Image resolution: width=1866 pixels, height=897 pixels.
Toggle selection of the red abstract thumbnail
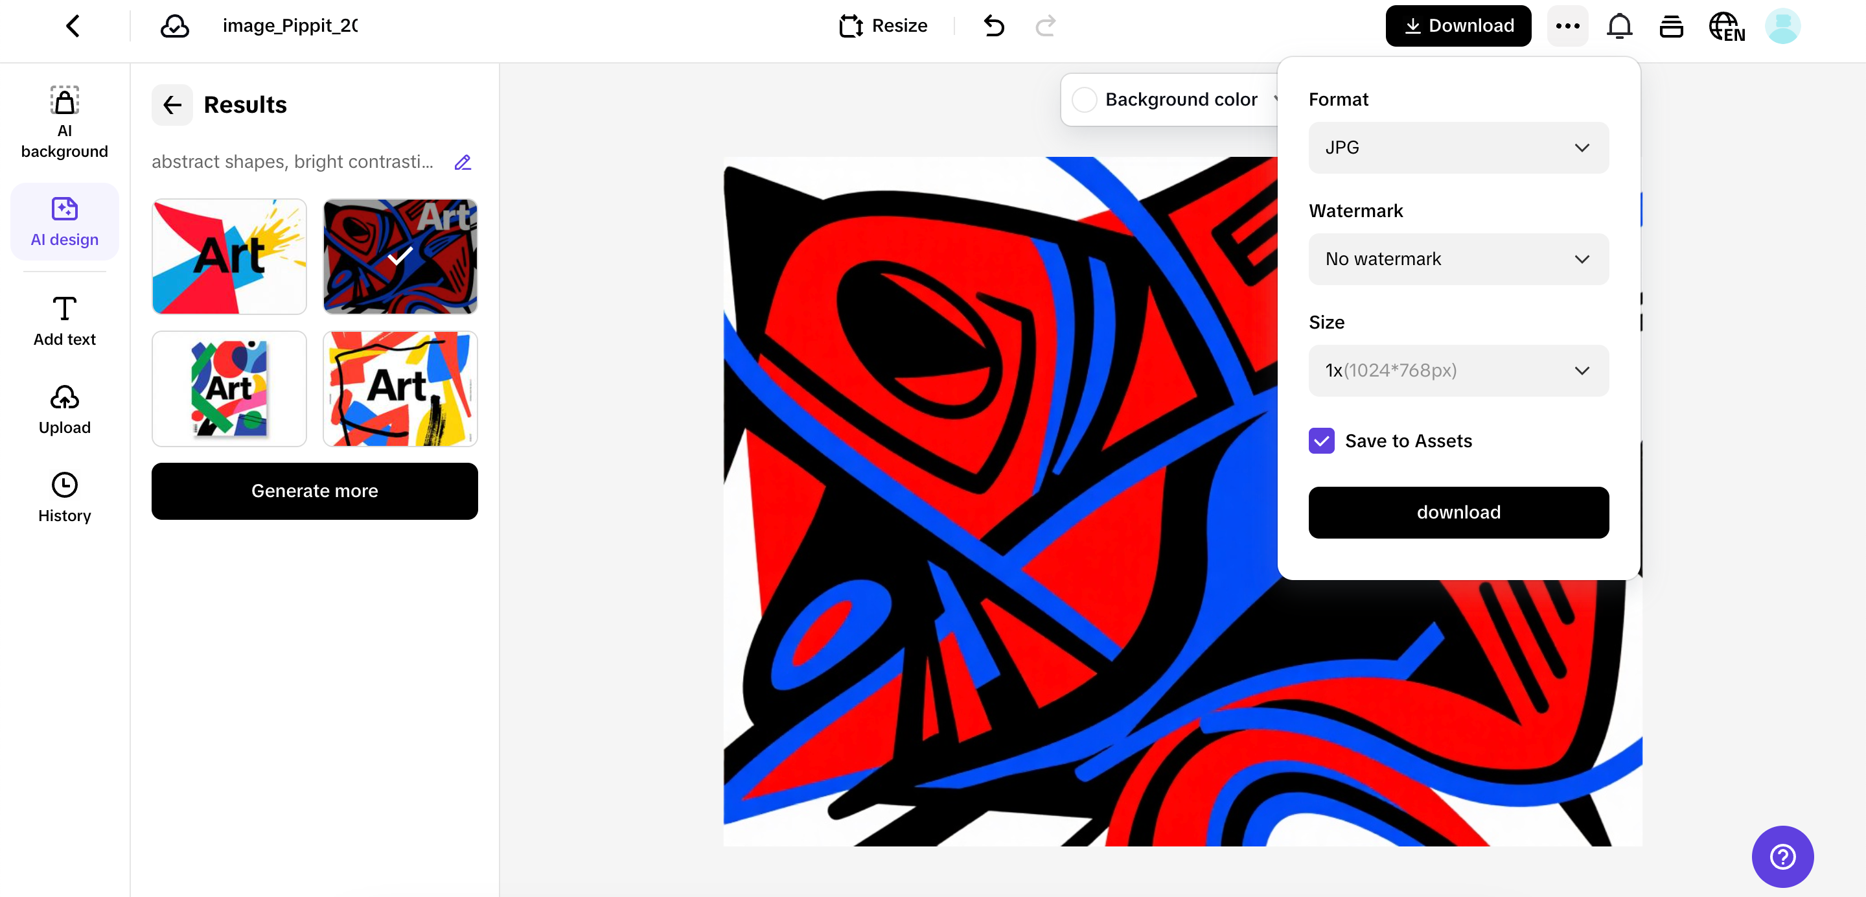click(x=400, y=257)
